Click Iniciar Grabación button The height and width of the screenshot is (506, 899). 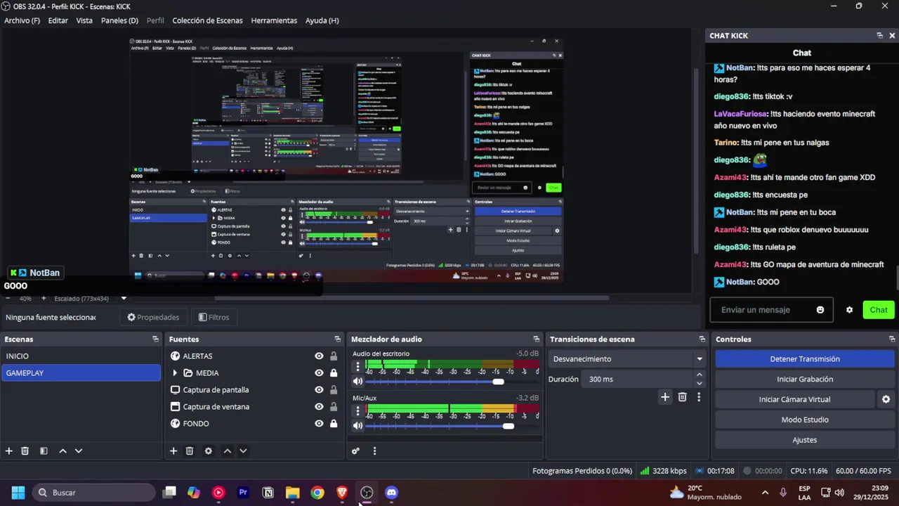click(x=805, y=379)
